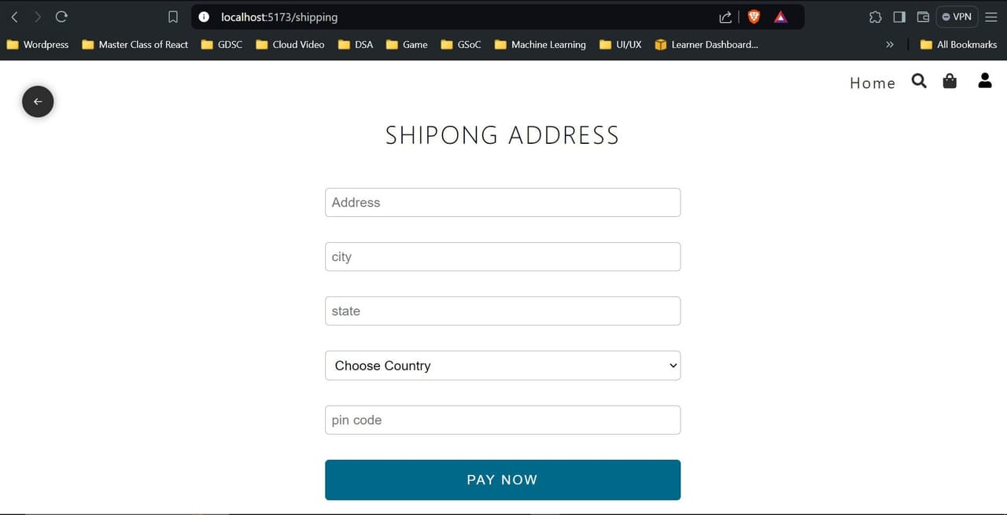Open the All Bookmarks folder
This screenshot has width=1007, height=515.
(958, 45)
